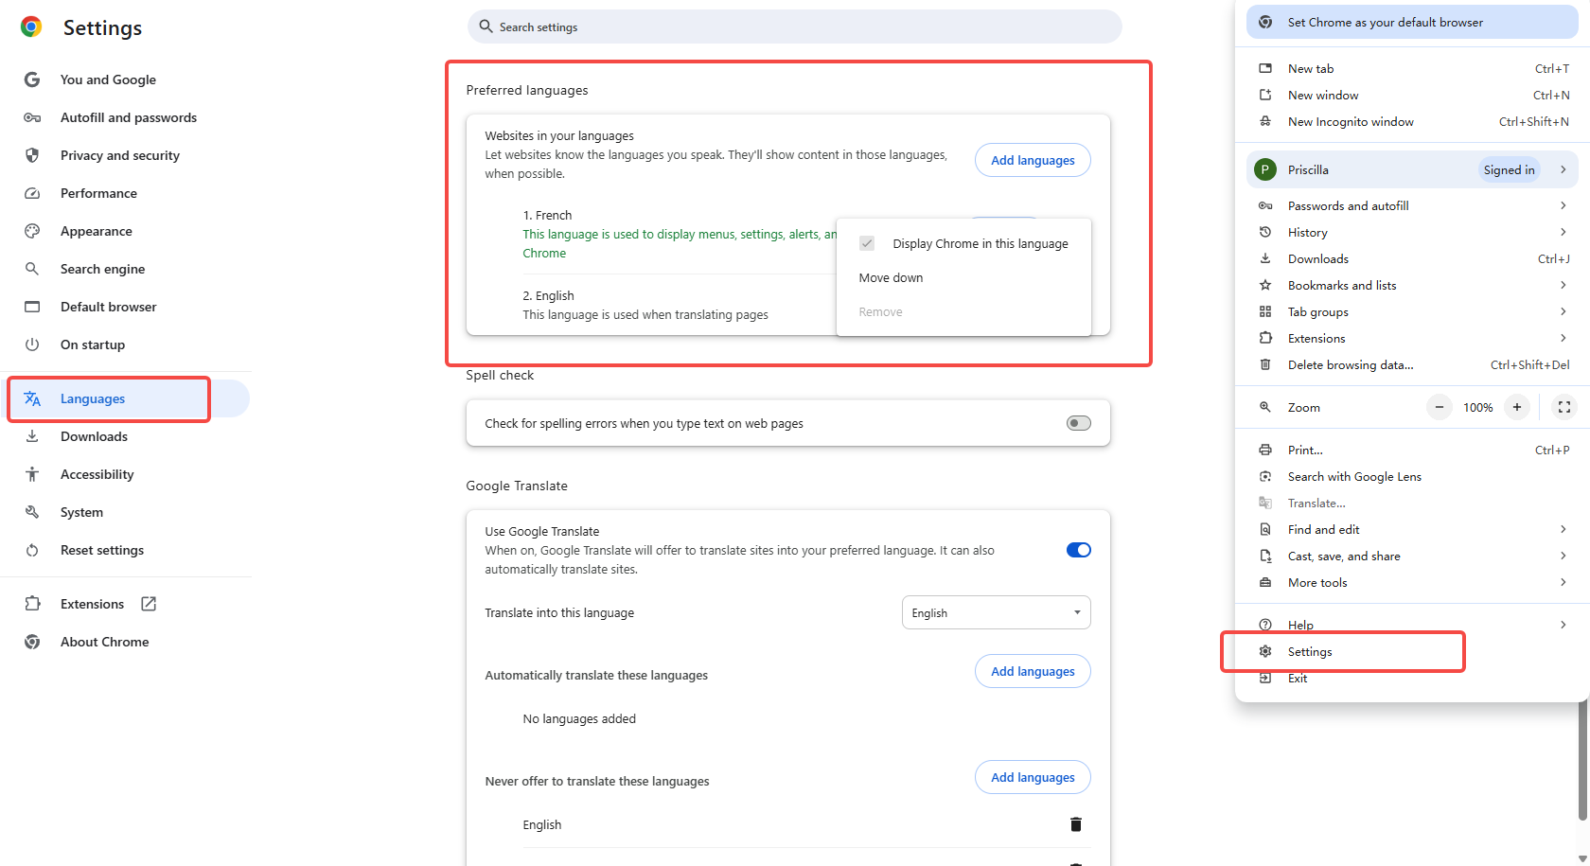The height and width of the screenshot is (866, 1590).
Task: Select the Privacy and security shield icon
Action: [32, 155]
